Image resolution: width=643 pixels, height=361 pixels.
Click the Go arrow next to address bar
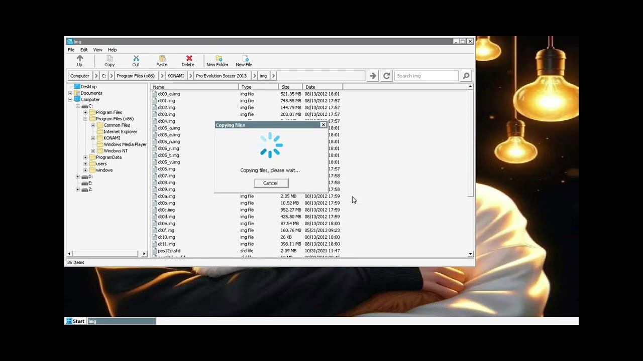click(x=373, y=76)
